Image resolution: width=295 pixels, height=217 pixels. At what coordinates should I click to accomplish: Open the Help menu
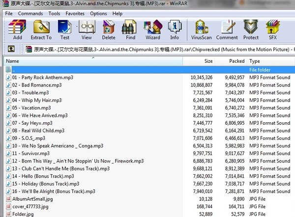click(x=118, y=14)
